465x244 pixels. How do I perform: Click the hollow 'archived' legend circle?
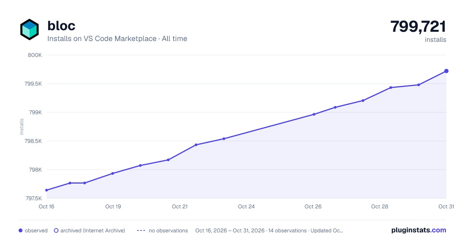[56, 230]
